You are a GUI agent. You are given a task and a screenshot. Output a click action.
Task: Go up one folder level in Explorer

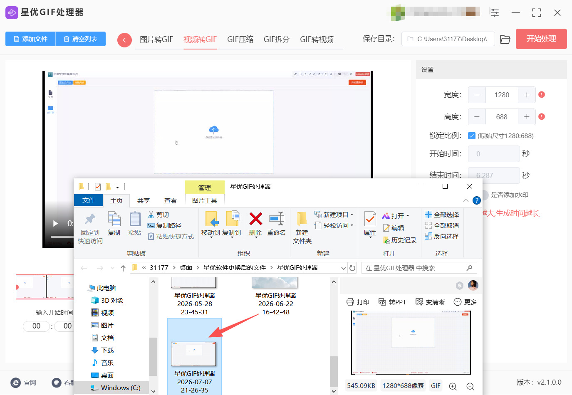point(123,268)
